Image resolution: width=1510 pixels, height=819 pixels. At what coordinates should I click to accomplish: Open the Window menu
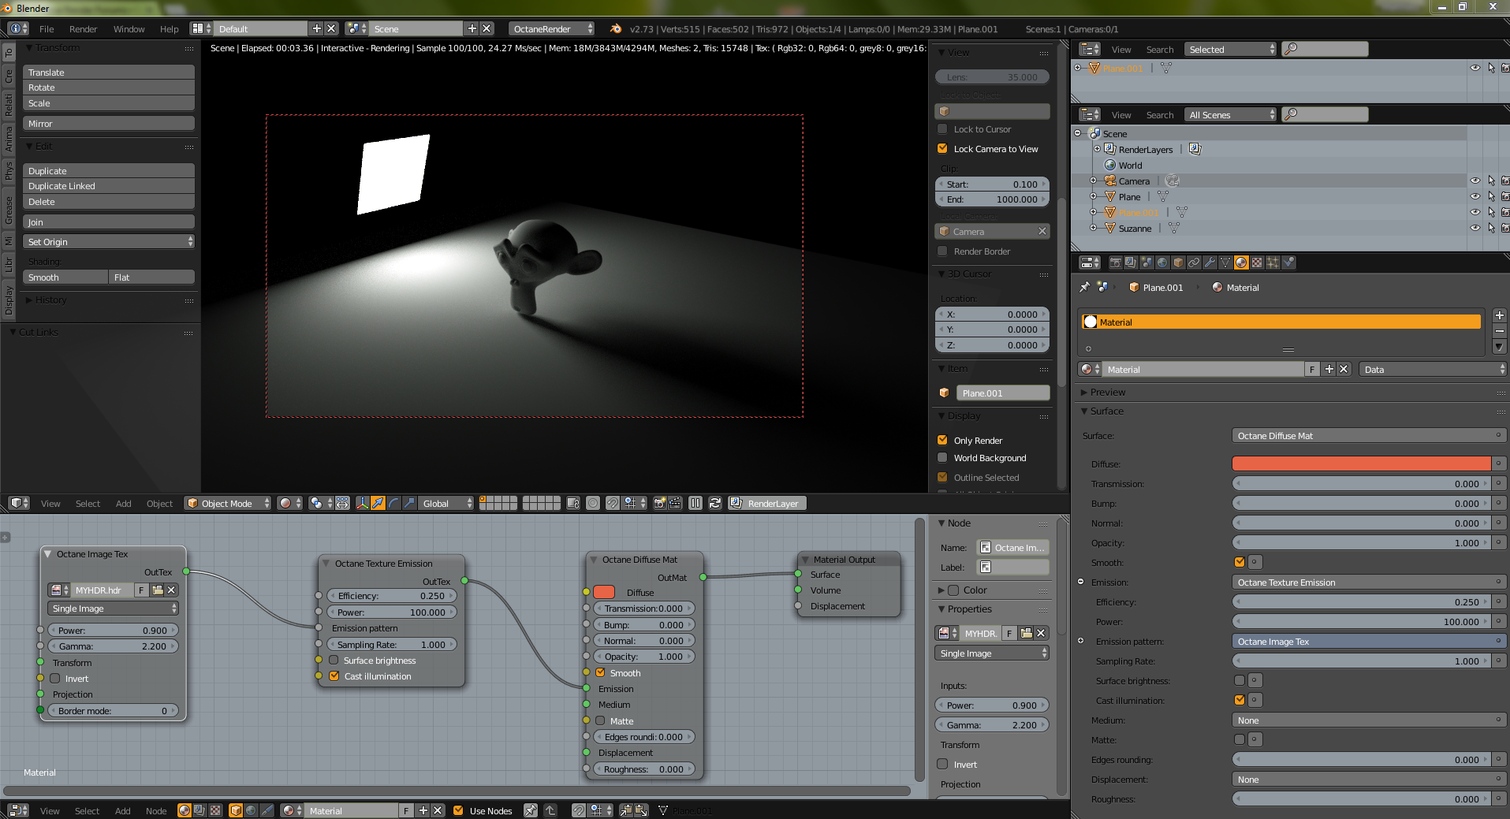coord(129,28)
